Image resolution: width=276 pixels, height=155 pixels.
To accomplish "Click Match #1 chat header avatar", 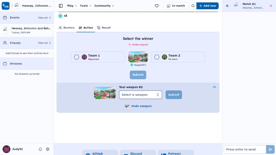I will [237, 6].
